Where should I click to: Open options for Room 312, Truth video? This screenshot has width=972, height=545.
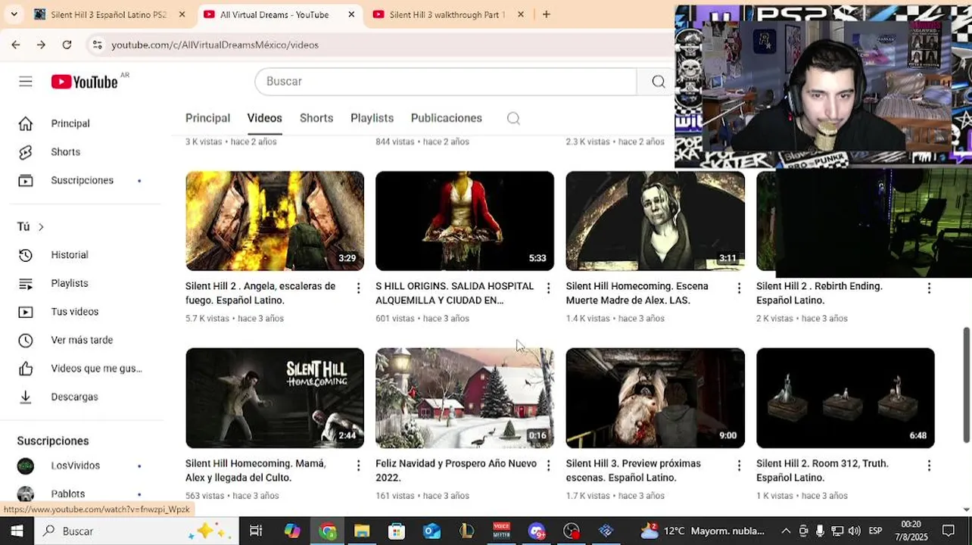929,465
